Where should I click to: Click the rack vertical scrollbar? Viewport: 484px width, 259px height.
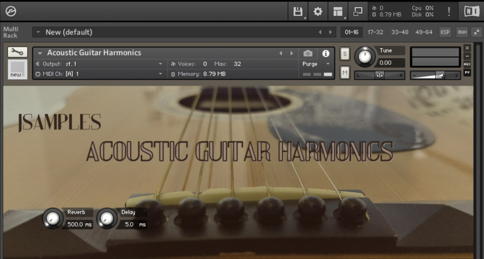(x=478, y=151)
